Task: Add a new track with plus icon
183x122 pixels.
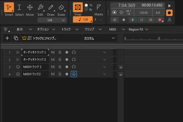Action: (7, 38)
